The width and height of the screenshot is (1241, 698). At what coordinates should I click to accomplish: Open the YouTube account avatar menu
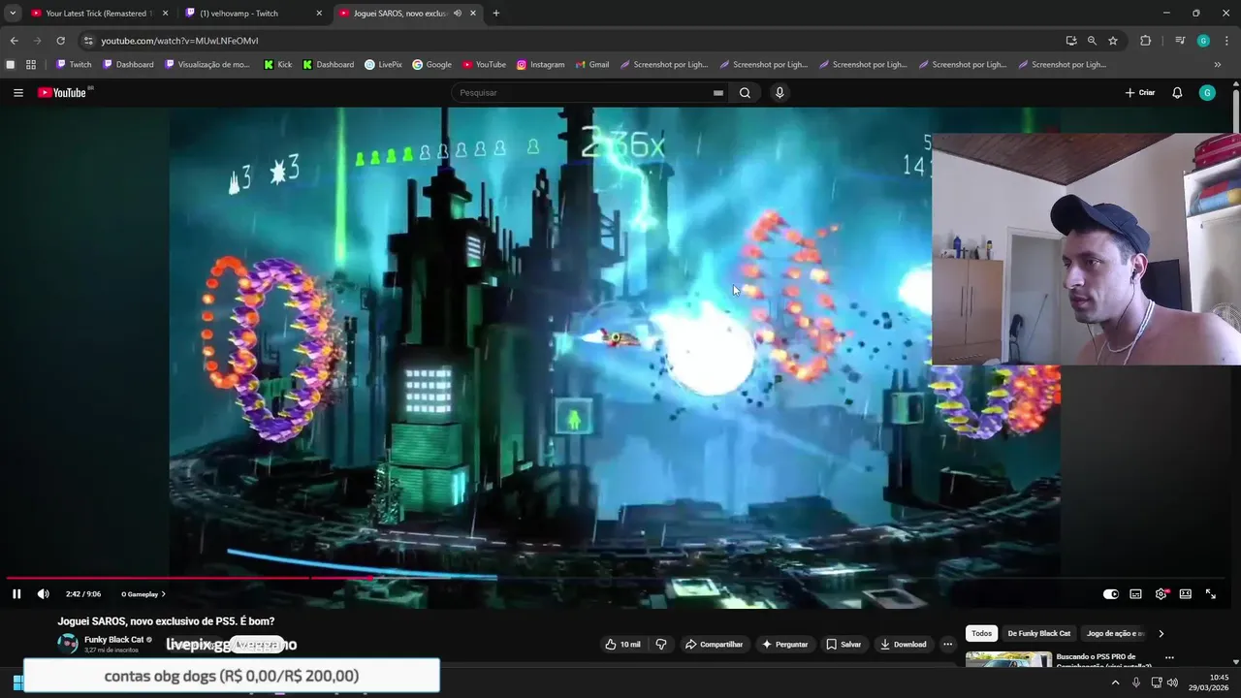1207,93
